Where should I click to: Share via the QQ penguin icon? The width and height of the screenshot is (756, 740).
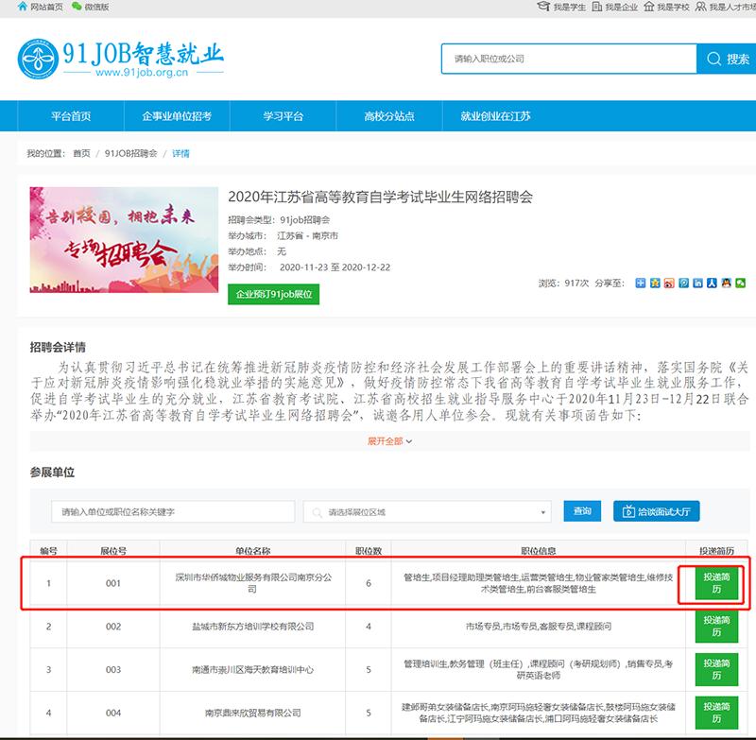727,283
